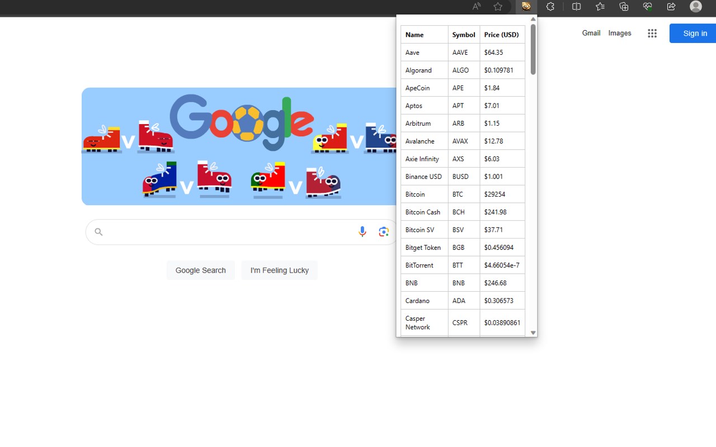The image size is (716, 447).
Task: Click Google Search button
Action: pos(201,270)
